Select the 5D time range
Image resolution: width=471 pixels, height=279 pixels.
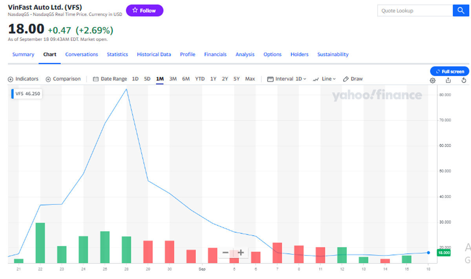pos(147,79)
